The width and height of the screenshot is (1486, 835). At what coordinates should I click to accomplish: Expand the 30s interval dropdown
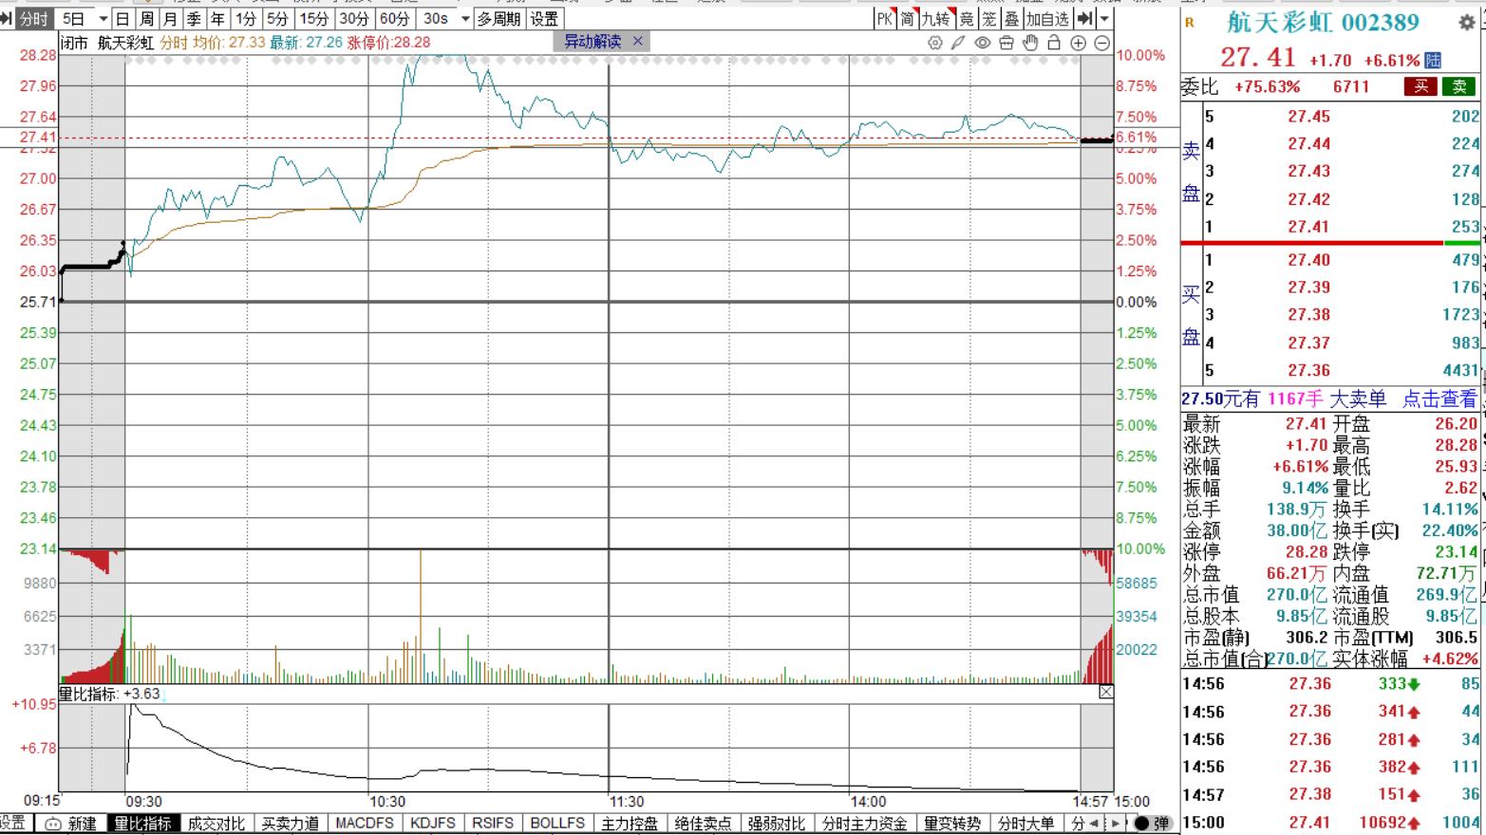tap(465, 19)
